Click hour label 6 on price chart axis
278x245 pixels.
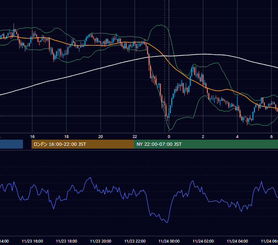click(271, 137)
